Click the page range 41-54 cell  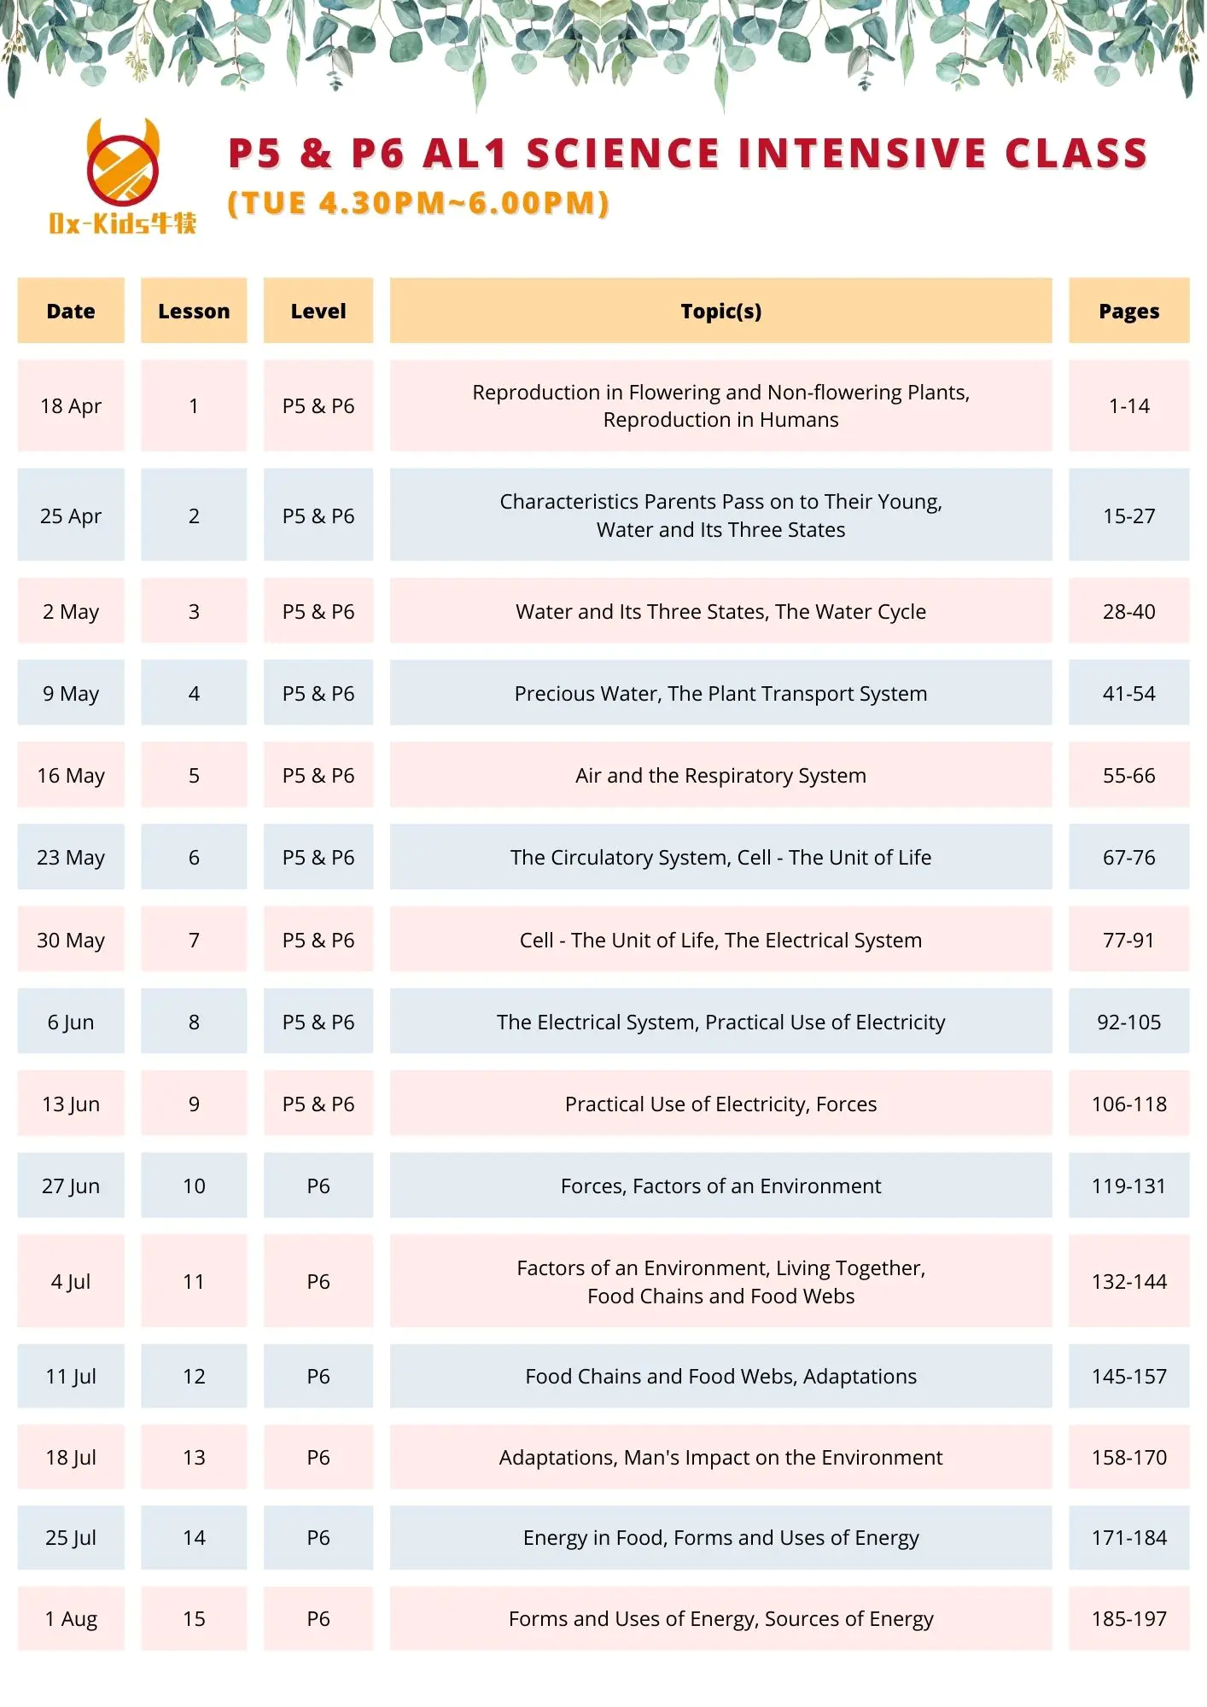pyautogui.click(x=1128, y=693)
